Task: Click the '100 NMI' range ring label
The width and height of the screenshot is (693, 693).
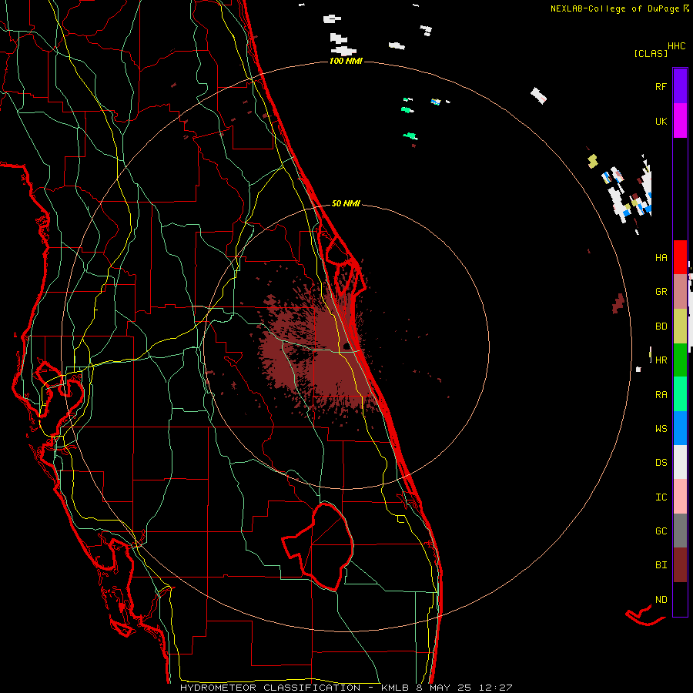Action: coord(346,61)
